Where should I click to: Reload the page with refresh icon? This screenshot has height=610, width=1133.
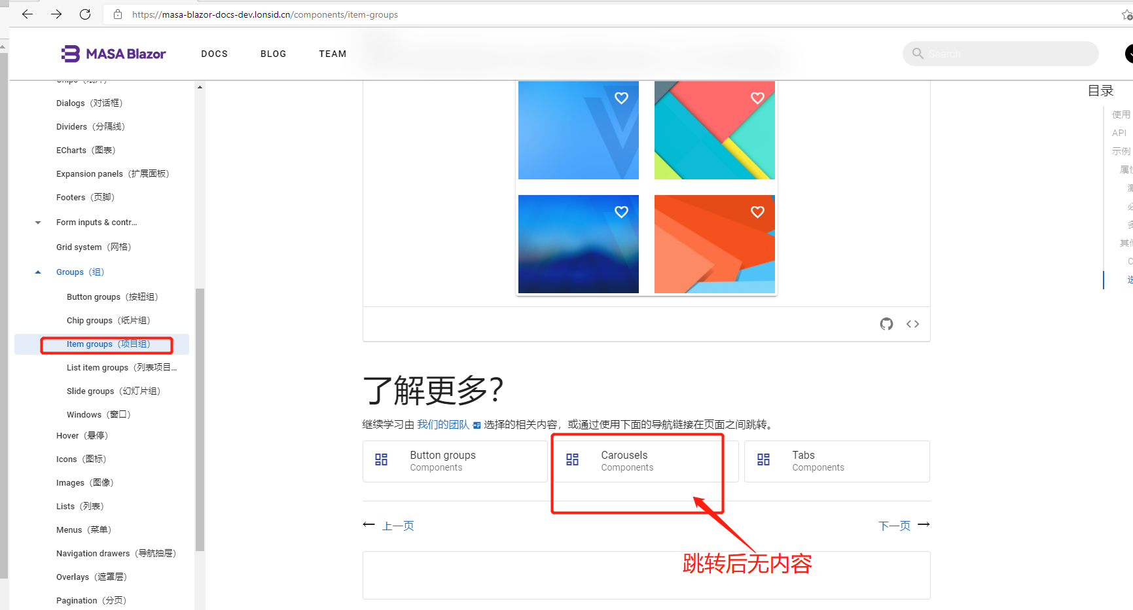click(85, 14)
